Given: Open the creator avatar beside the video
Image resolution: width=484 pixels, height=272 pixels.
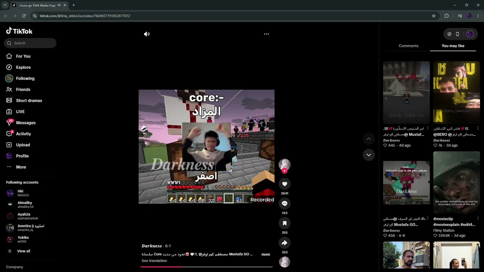Looking at the screenshot, I should click(285, 164).
